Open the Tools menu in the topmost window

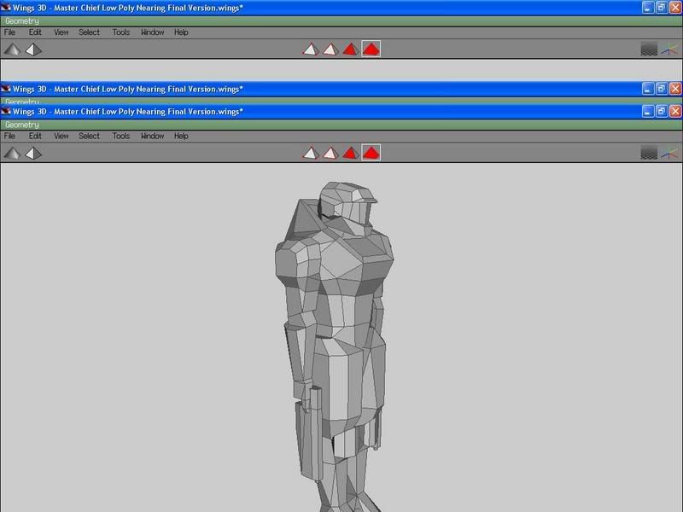click(x=121, y=32)
